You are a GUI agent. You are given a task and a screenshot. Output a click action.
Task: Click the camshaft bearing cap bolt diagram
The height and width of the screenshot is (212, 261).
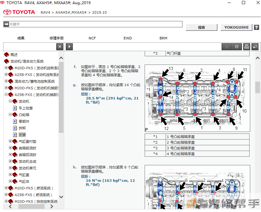(x=197, y=98)
